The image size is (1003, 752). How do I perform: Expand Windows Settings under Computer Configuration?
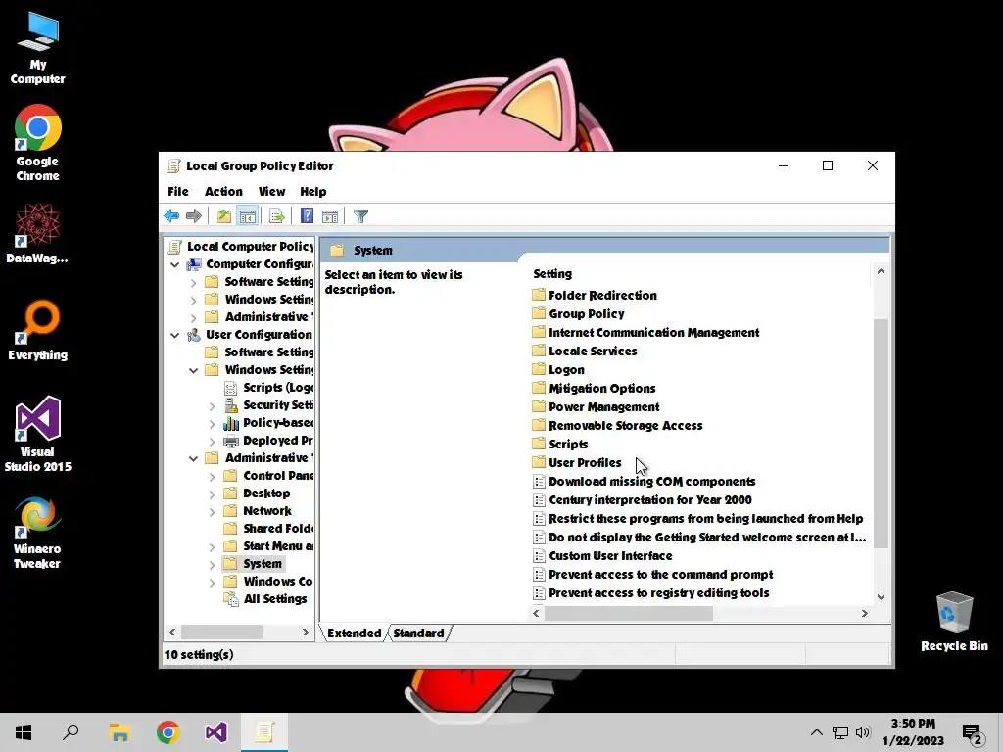click(193, 300)
